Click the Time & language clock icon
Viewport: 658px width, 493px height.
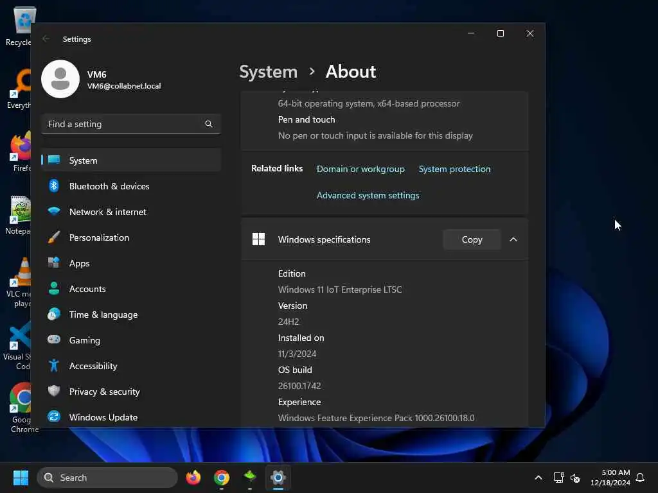point(54,315)
